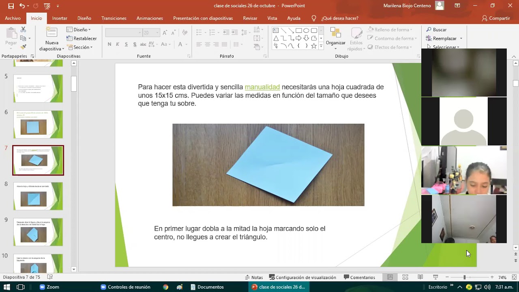Viewport: 519px width, 292px height.
Task: Select the oval shape
Action: click(306, 30)
